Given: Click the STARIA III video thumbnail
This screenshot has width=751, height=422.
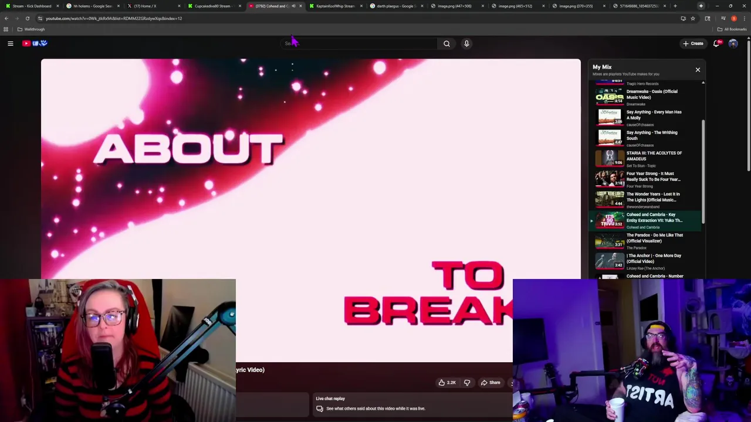Looking at the screenshot, I should tap(610, 158).
